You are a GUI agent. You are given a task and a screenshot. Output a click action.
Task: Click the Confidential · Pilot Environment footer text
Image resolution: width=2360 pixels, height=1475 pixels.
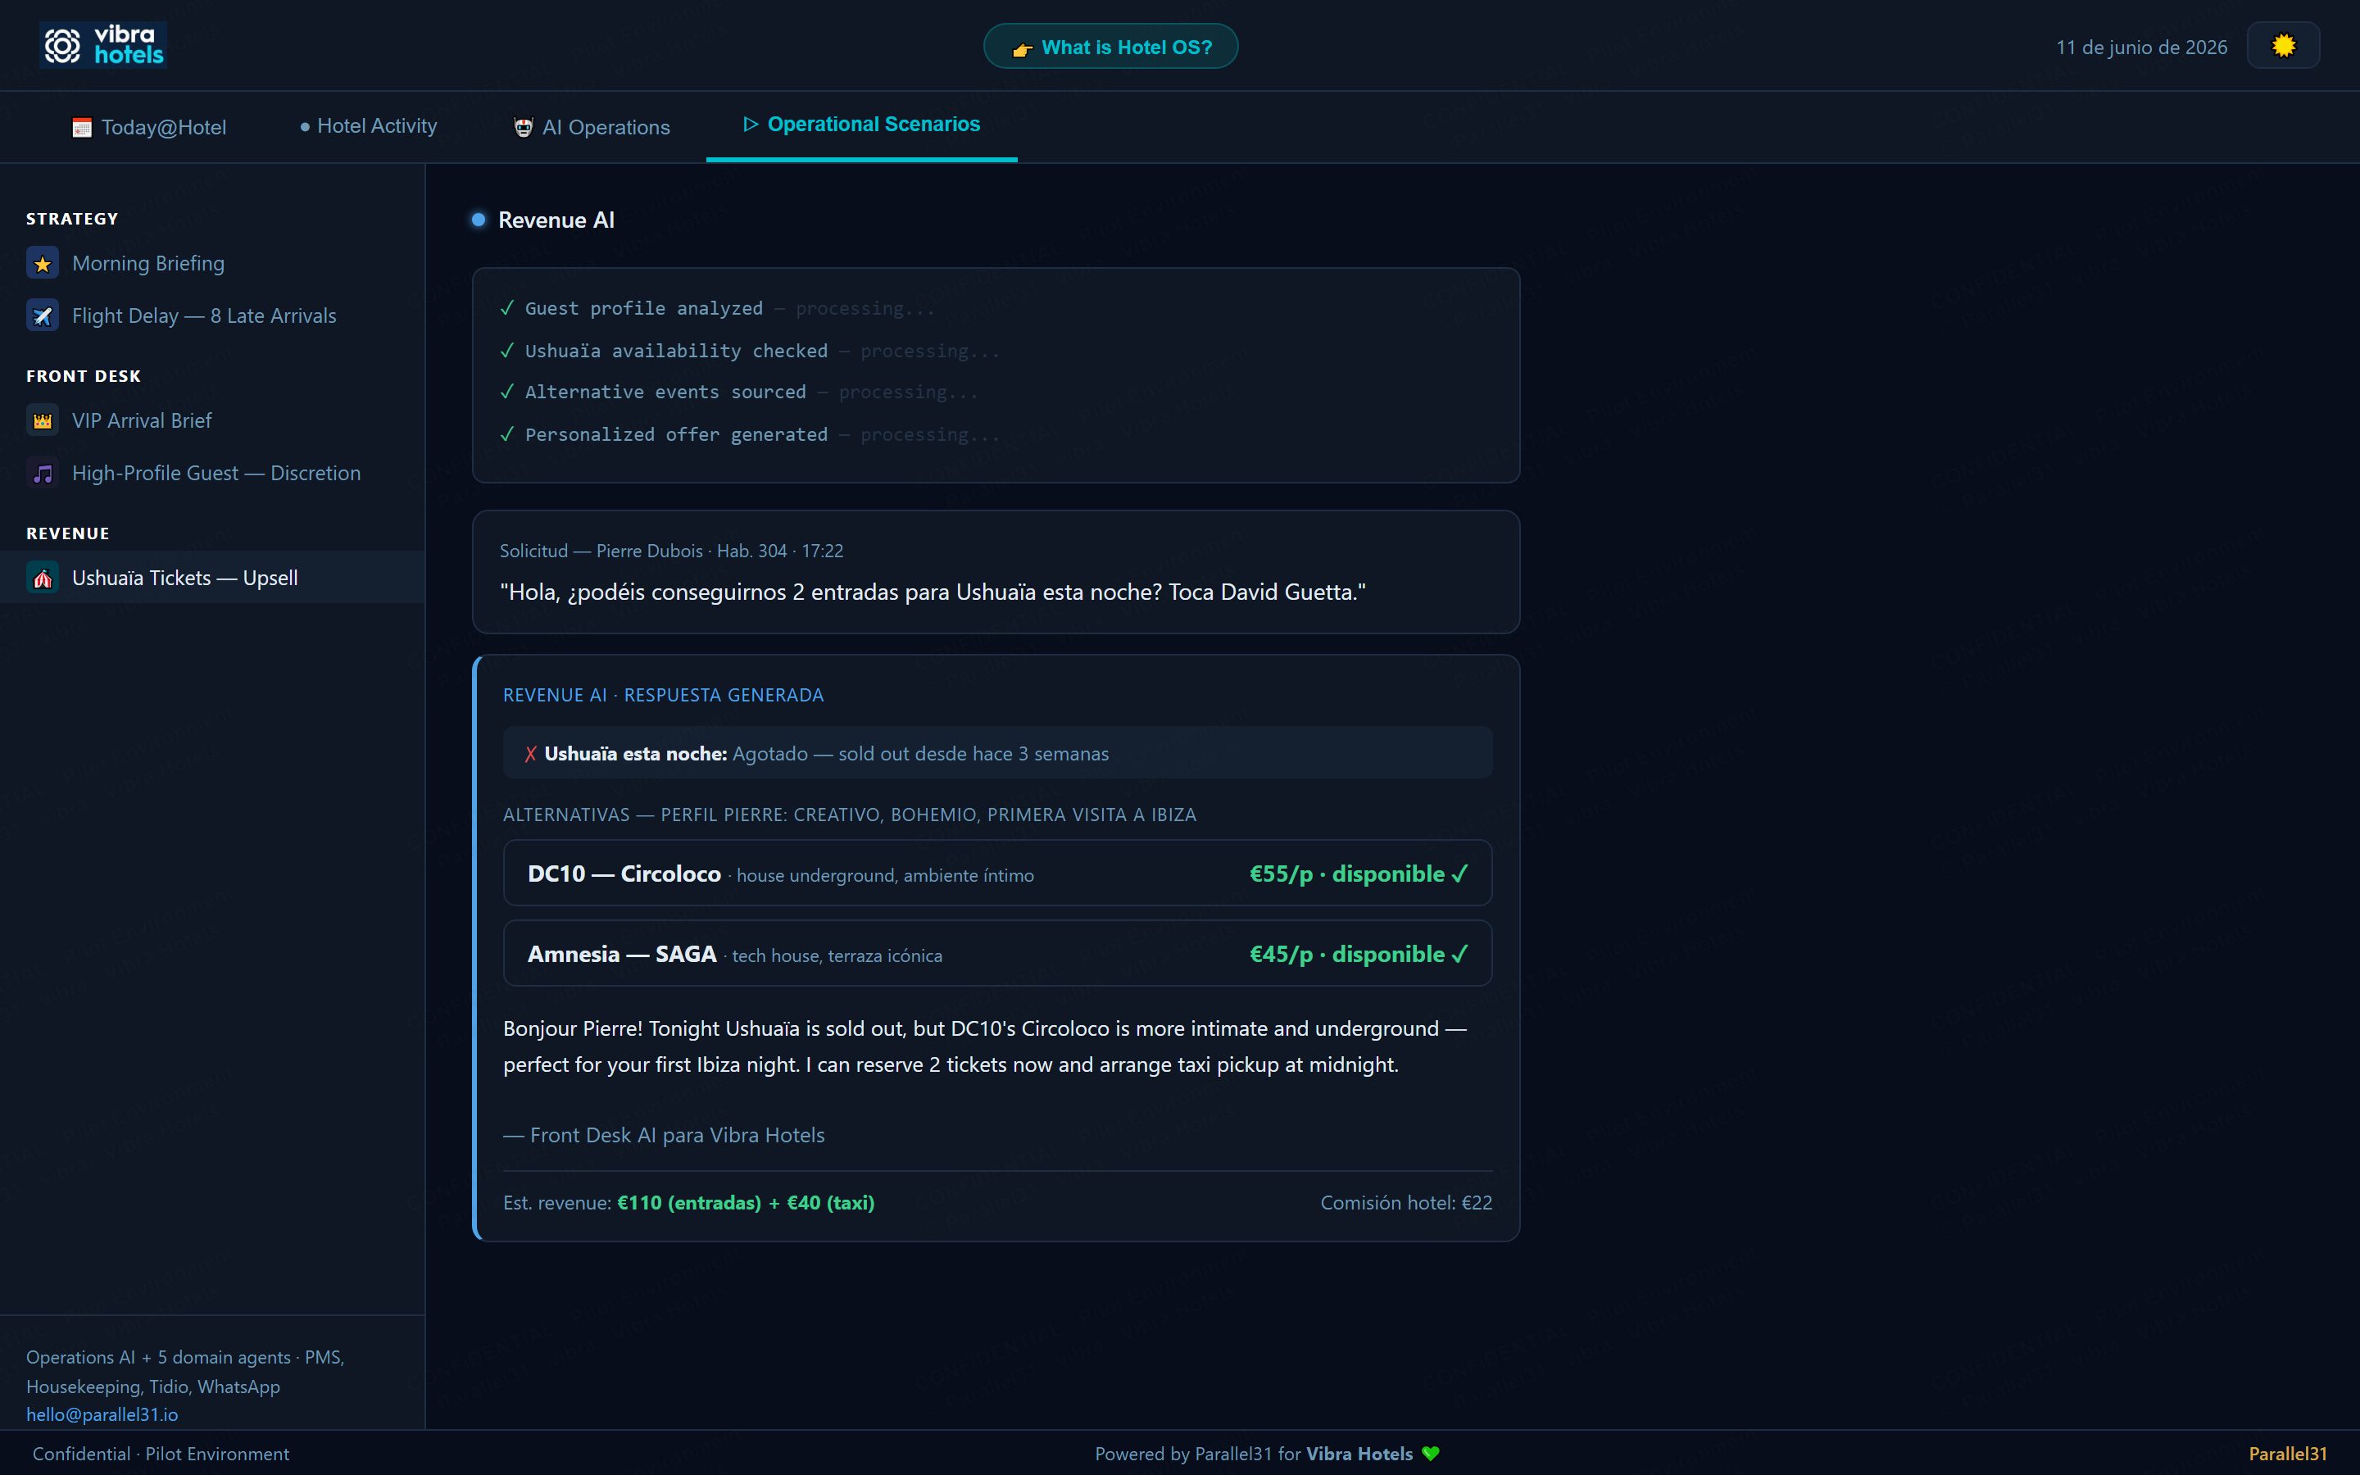pyautogui.click(x=161, y=1454)
